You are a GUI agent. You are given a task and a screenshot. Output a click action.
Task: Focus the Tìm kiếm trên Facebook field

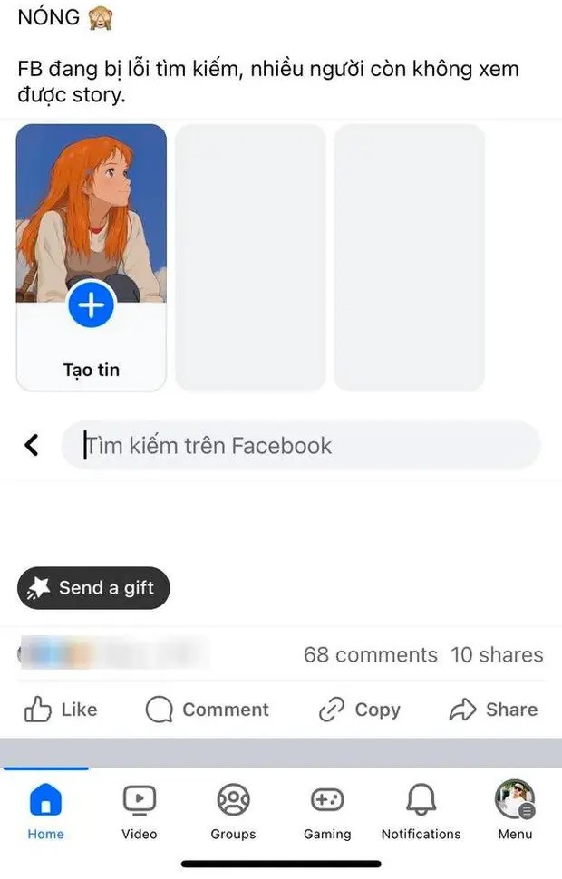tap(299, 445)
